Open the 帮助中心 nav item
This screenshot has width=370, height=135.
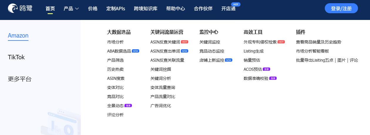pyautogui.click(x=176, y=9)
